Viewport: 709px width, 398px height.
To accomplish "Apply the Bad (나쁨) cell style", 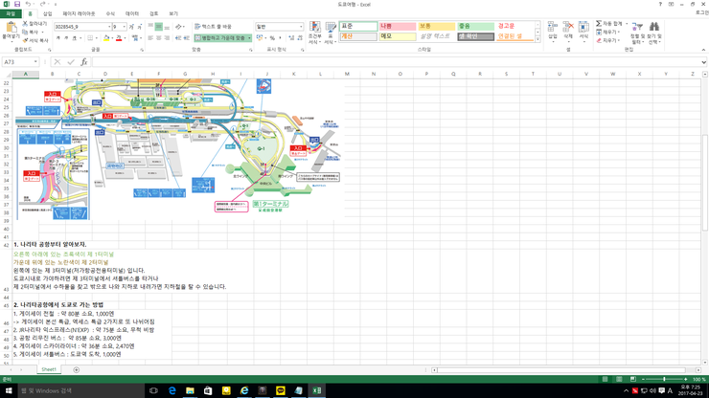I will [x=397, y=26].
